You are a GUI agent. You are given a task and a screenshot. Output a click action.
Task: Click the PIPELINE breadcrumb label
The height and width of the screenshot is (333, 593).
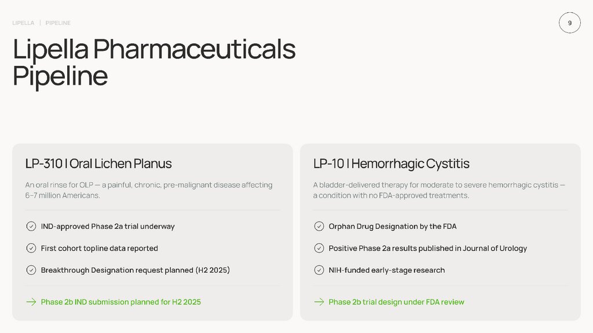point(58,23)
